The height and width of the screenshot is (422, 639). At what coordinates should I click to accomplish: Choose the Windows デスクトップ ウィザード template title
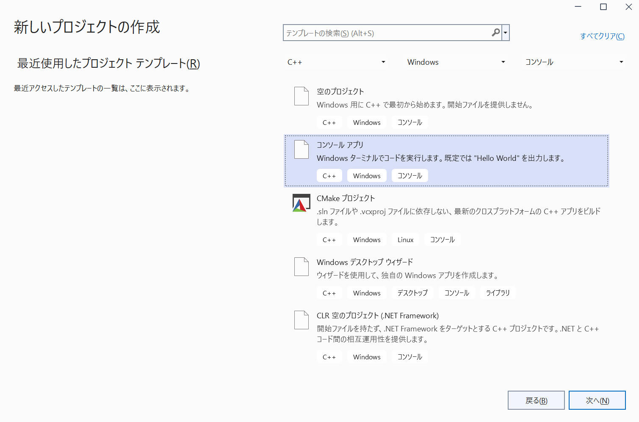coord(365,262)
